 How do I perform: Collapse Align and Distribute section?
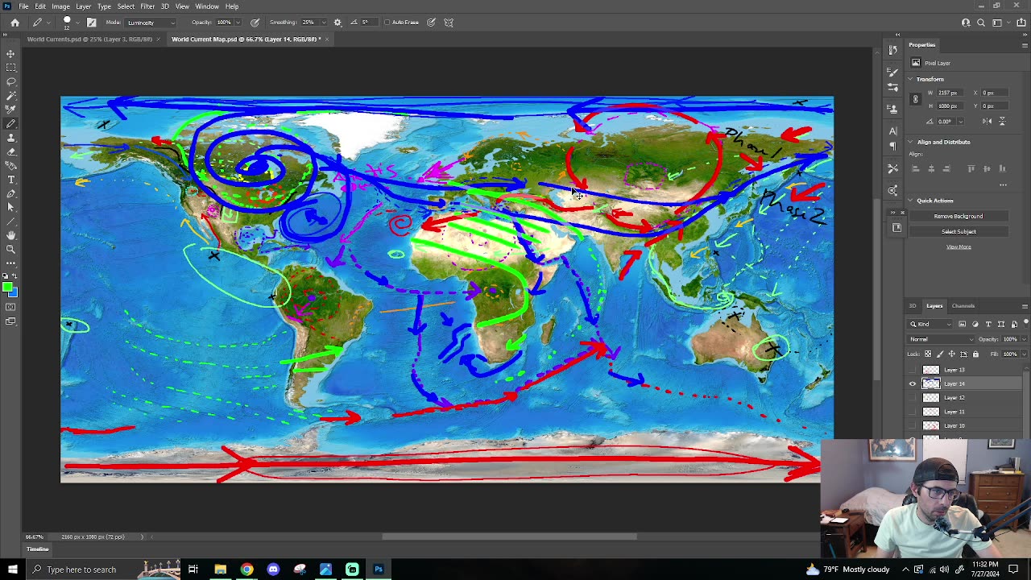point(910,142)
